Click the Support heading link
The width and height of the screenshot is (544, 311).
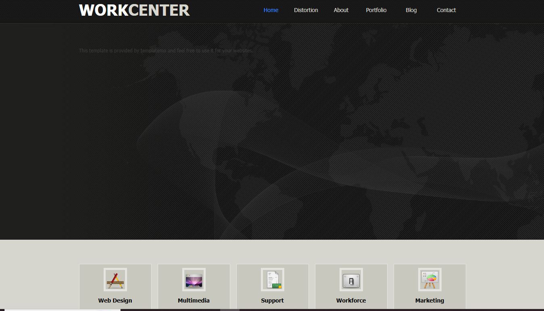click(272, 301)
